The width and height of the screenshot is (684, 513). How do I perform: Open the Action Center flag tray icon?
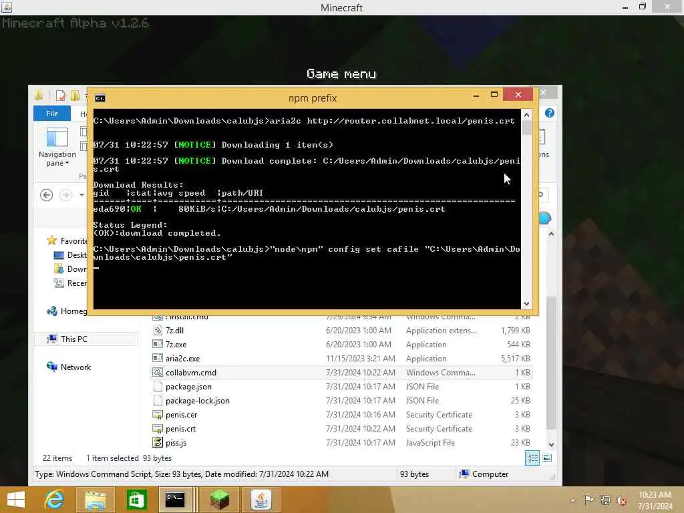click(x=588, y=500)
